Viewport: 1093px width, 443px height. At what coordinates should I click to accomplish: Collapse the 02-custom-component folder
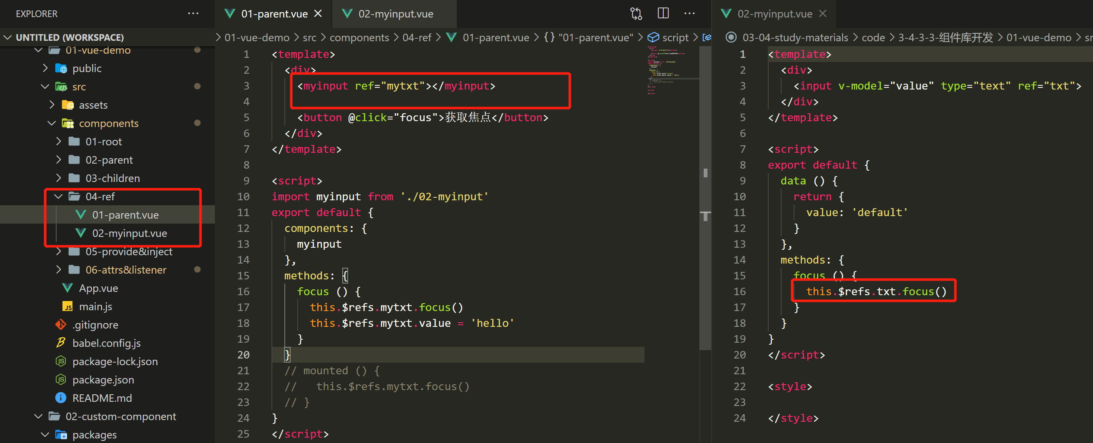[38, 416]
